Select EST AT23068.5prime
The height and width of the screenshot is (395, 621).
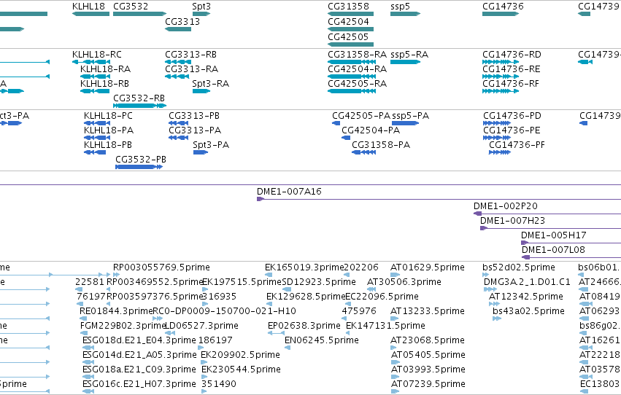pyautogui.click(x=395, y=348)
